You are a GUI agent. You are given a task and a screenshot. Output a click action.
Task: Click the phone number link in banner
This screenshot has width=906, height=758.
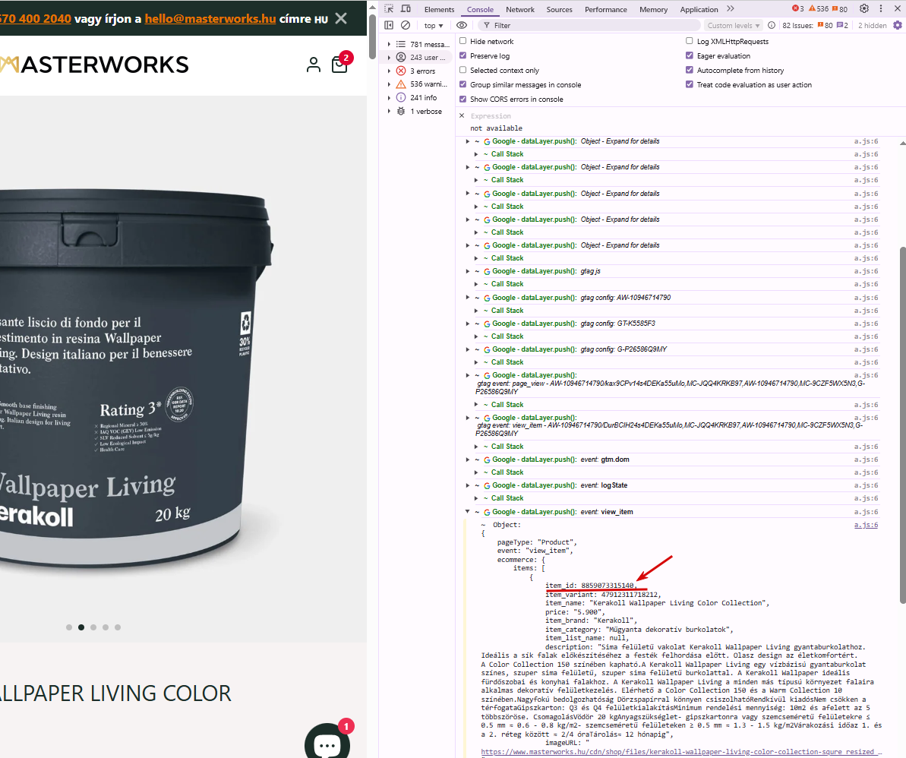pyautogui.click(x=35, y=18)
